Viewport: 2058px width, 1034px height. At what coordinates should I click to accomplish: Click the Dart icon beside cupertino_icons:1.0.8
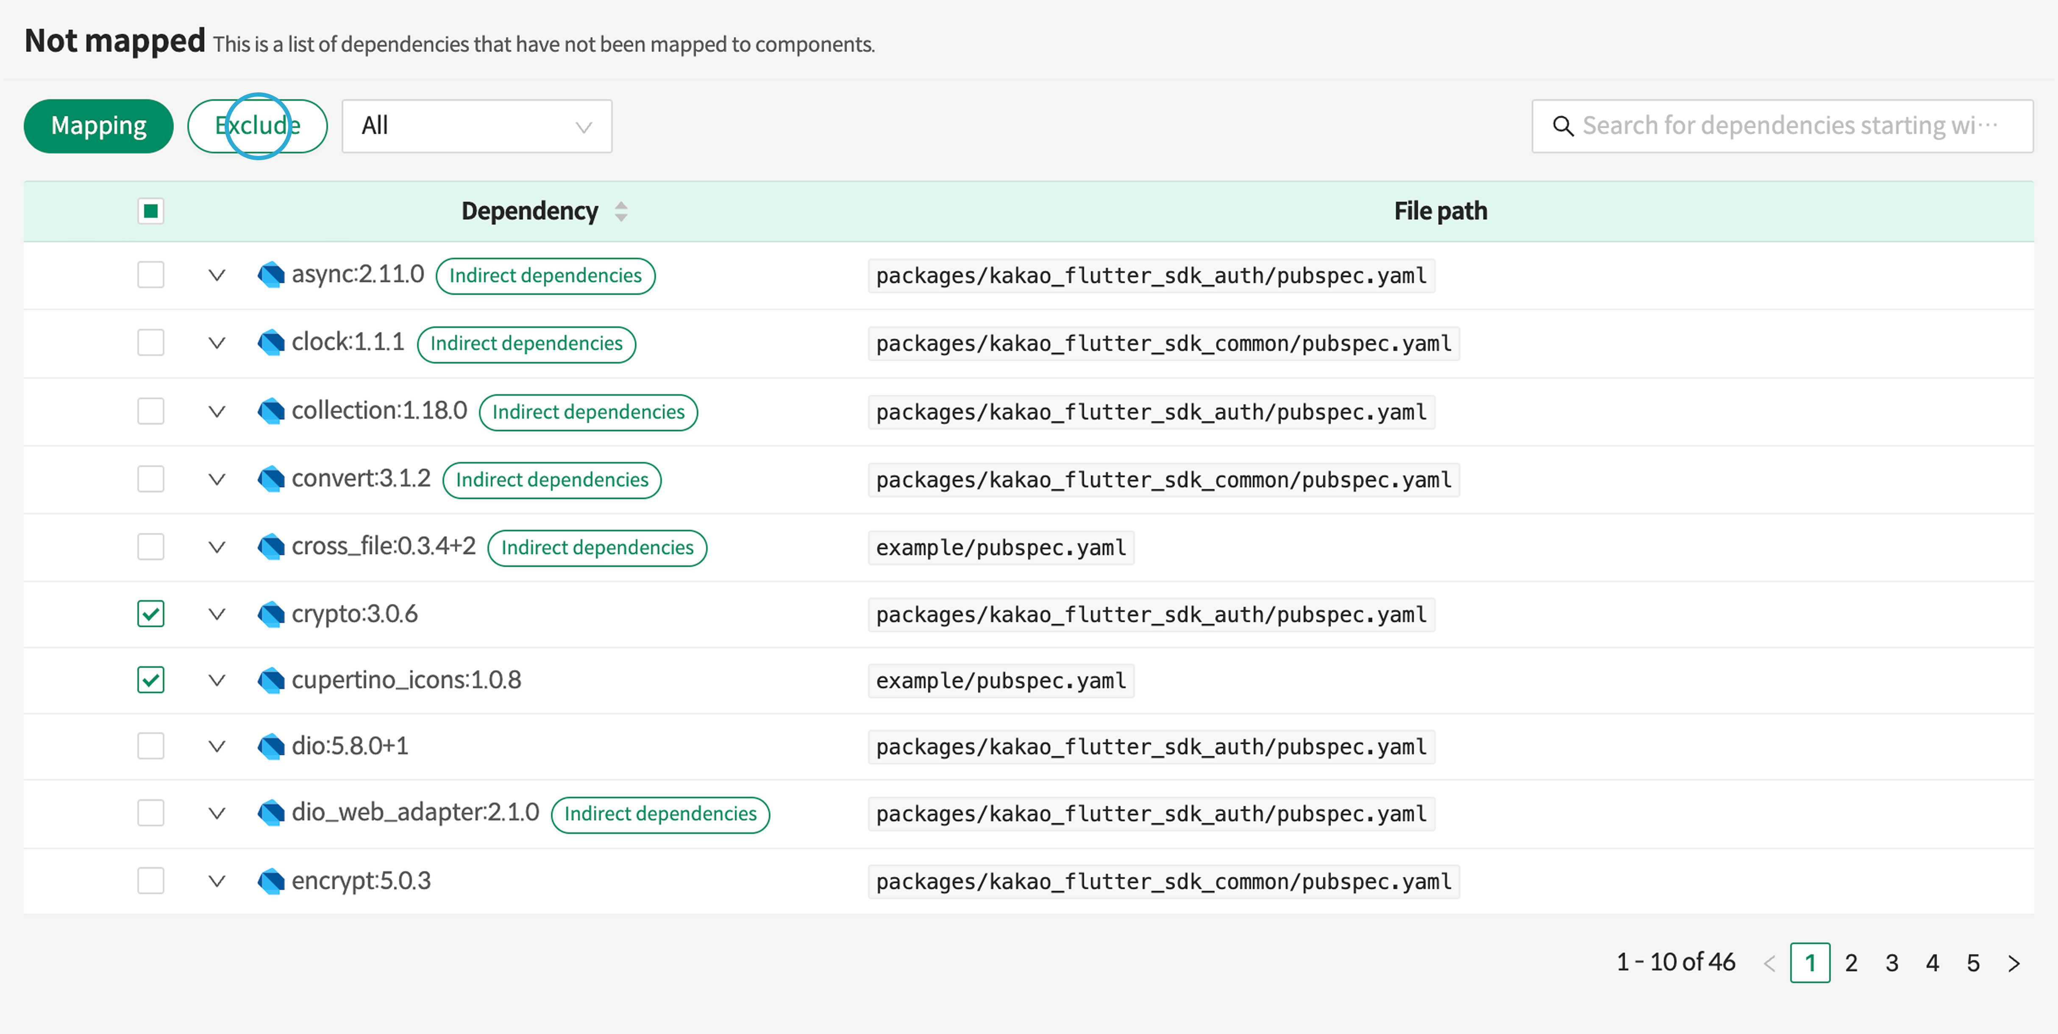(x=271, y=680)
